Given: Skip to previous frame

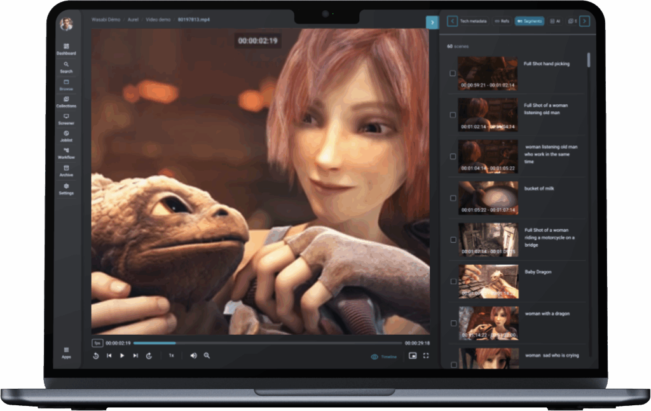Looking at the screenshot, I should point(109,356).
